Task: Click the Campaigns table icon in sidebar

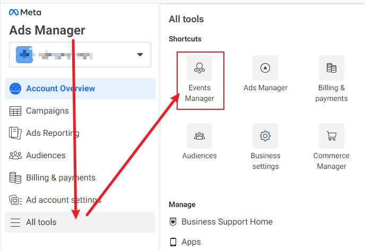Action: (16, 111)
